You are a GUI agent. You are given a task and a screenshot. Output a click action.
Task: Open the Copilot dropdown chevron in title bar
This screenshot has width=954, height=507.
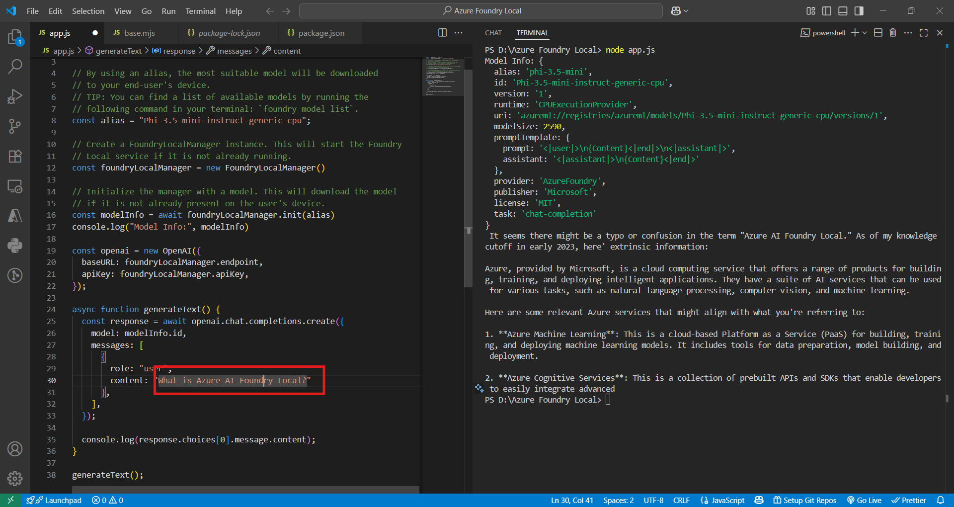[x=686, y=11]
